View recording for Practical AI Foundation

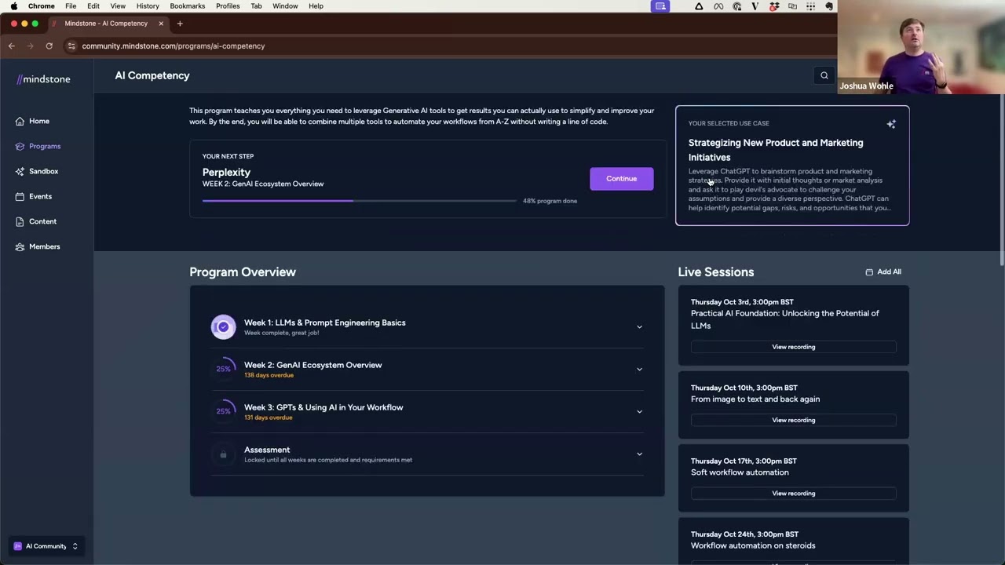pos(793,347)
